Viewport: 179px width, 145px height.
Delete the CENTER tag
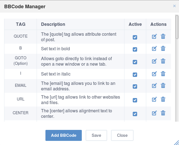click(163, 113)
